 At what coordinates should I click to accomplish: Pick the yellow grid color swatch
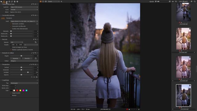coord(20,90)
